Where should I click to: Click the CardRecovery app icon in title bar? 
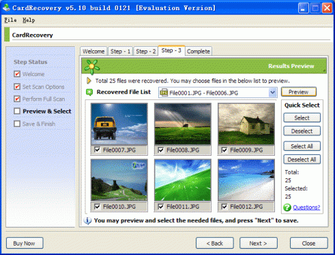[x=6, y=7]
